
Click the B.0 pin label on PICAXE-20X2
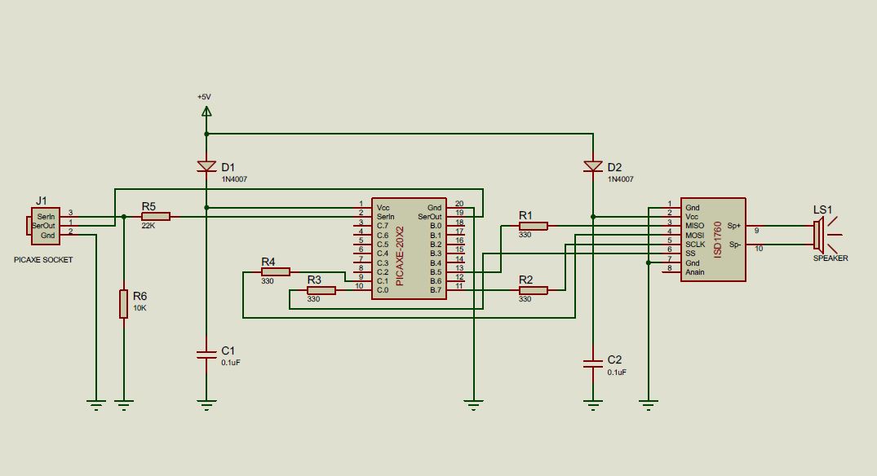click(x=436, y=226)
